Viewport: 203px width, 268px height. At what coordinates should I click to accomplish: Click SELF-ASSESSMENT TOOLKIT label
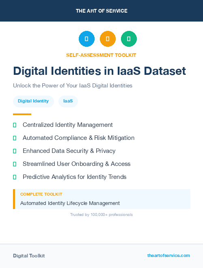click(101, 55)
